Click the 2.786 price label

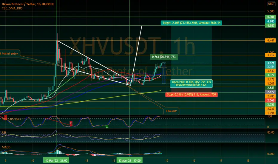(271, 96)
